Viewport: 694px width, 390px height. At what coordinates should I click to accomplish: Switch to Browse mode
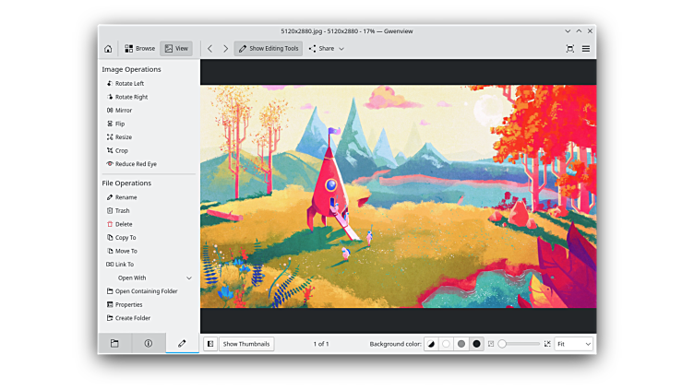tap(140, 49)
